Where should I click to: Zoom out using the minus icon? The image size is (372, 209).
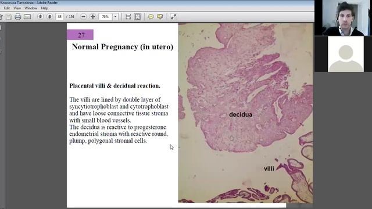point(83,17)
